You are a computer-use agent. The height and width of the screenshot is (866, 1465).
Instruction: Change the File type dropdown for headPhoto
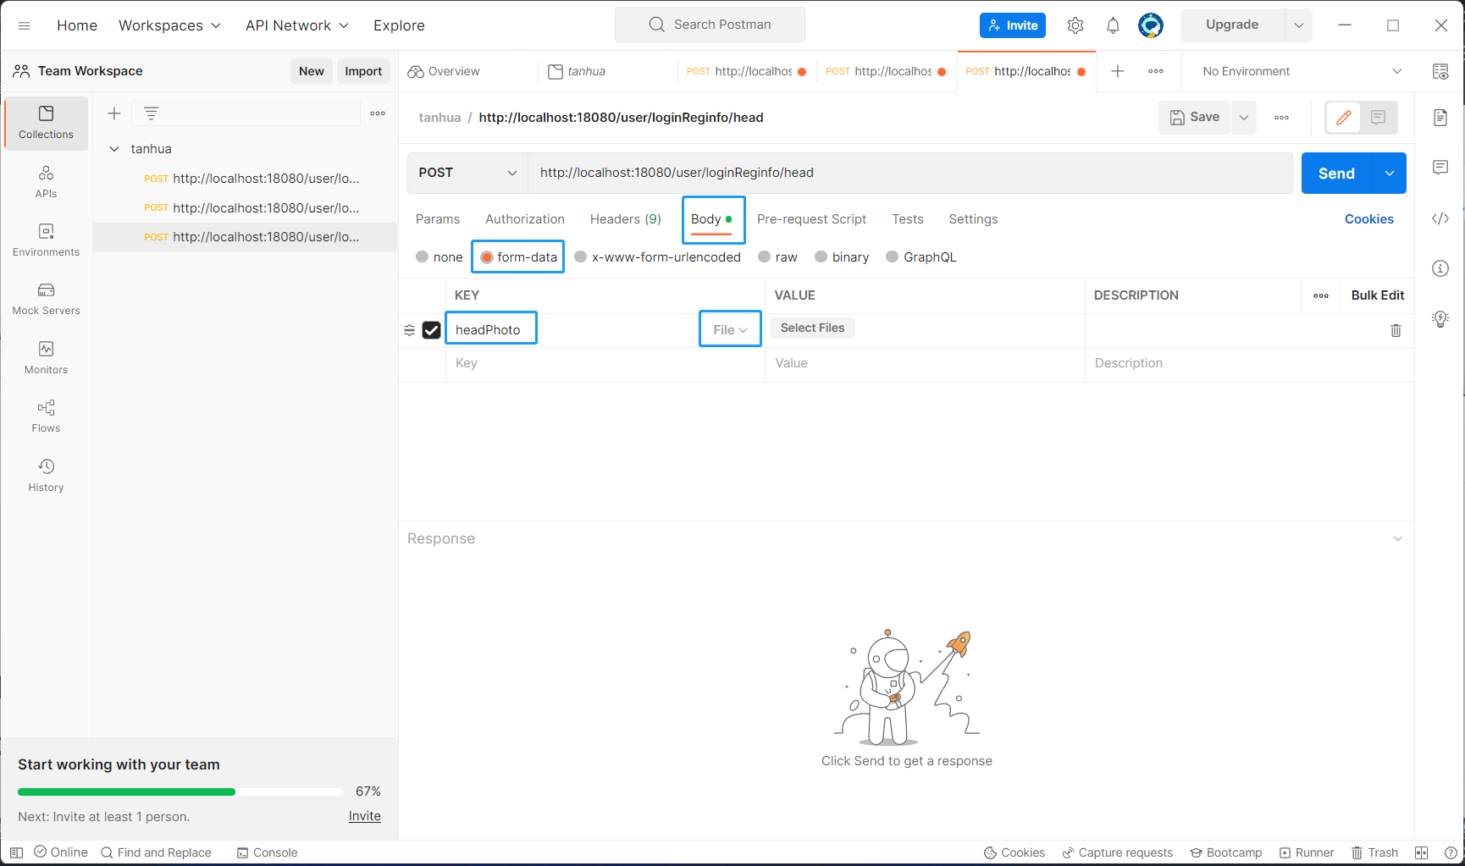(x=730, y=330)
